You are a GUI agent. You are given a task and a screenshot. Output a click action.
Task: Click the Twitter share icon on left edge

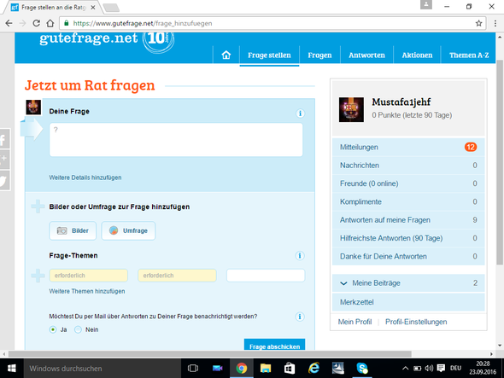(4, 181)
